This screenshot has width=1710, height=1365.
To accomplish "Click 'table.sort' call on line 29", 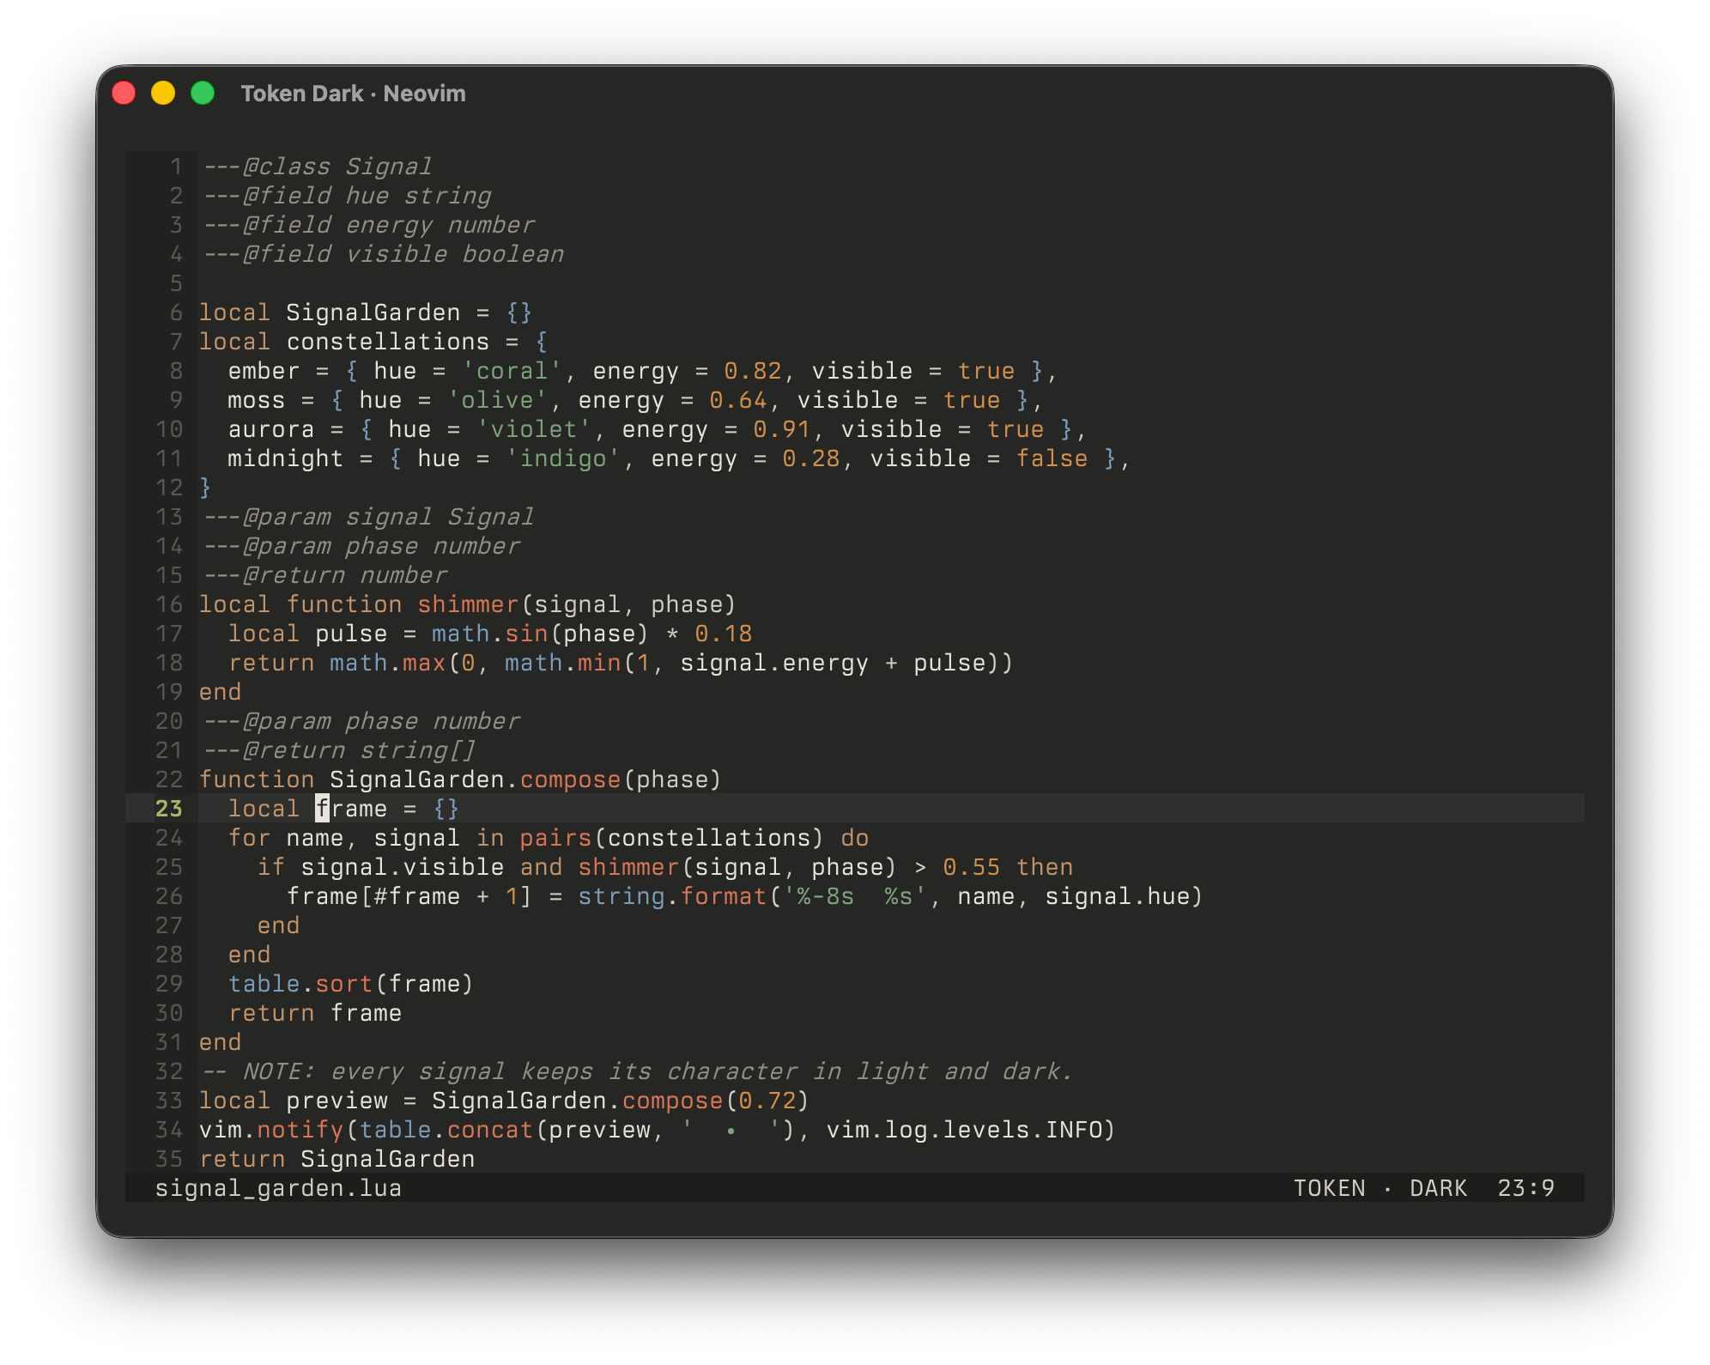I will click(300, 984).
